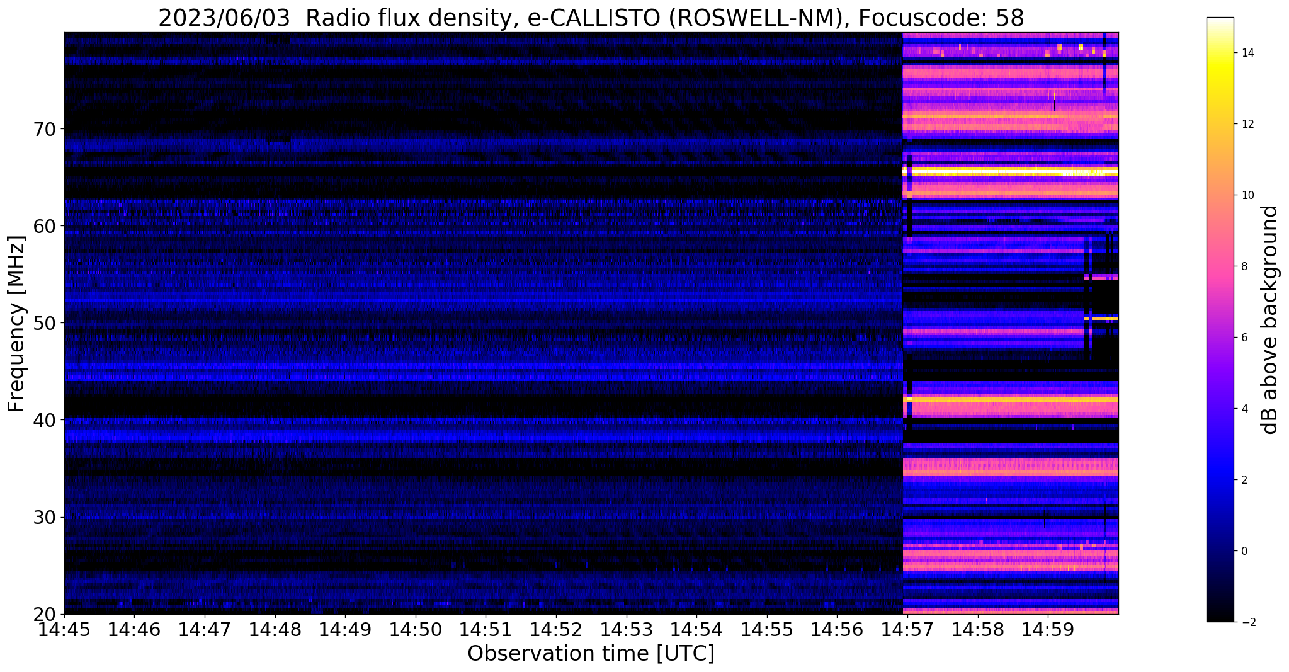The image size is (1289, 672).
Task: Click the 70 MHz frequency tick label
Action: tap(45, 129)
